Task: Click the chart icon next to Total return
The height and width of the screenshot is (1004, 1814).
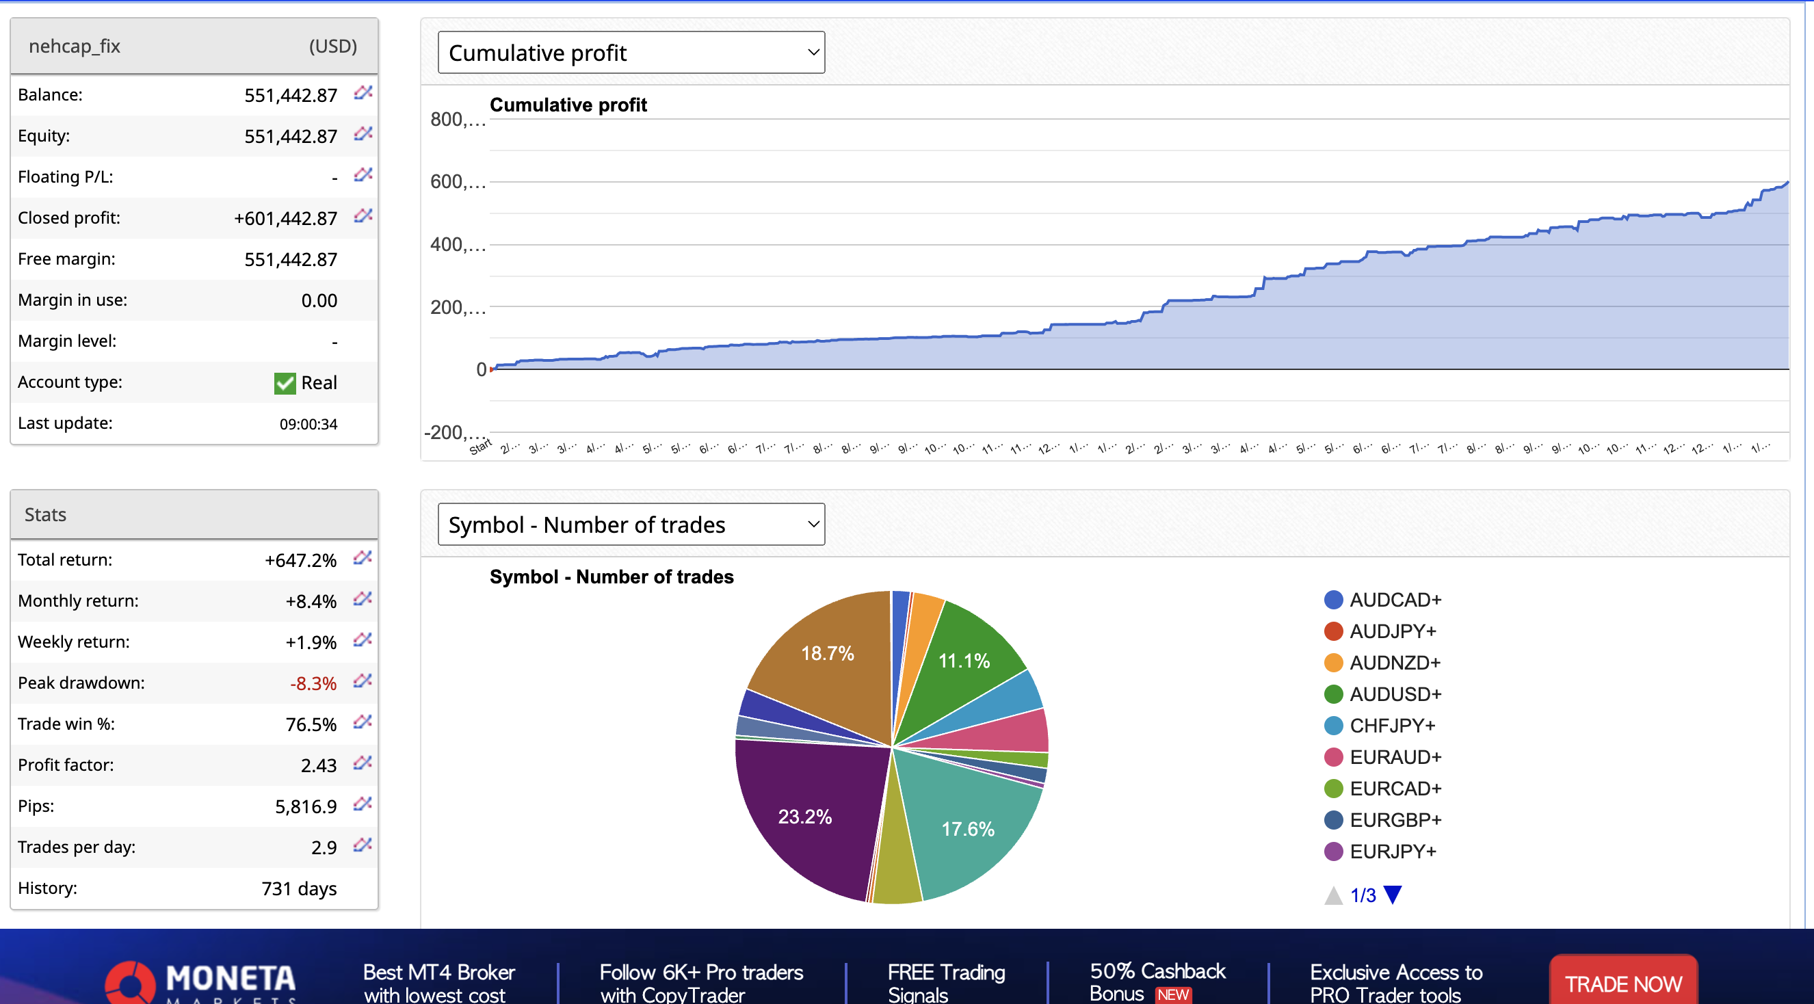Action: [363, 558]
